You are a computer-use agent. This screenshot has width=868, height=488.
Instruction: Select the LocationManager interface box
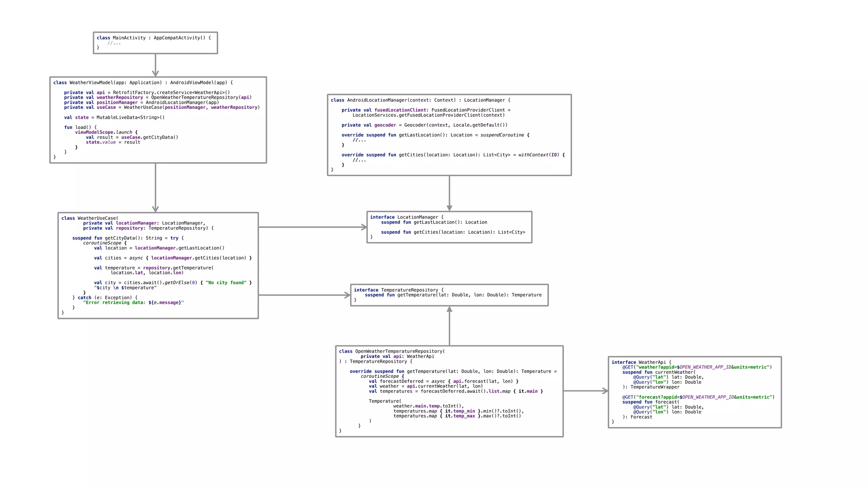click(x=449, y=227)
